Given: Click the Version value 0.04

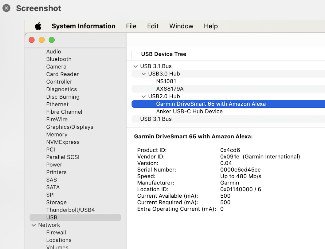Looking at the screenshot, I should coord(226,163).
